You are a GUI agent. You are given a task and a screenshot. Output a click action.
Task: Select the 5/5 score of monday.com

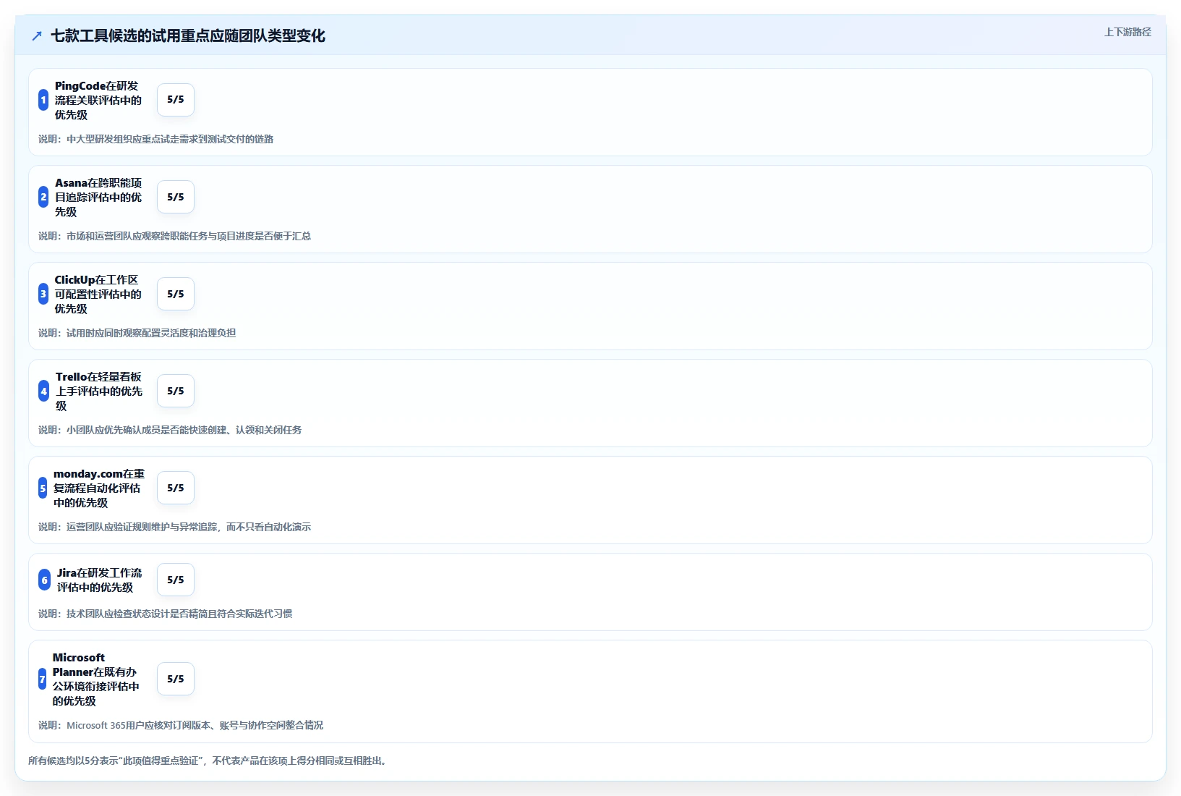click(176, 488)
